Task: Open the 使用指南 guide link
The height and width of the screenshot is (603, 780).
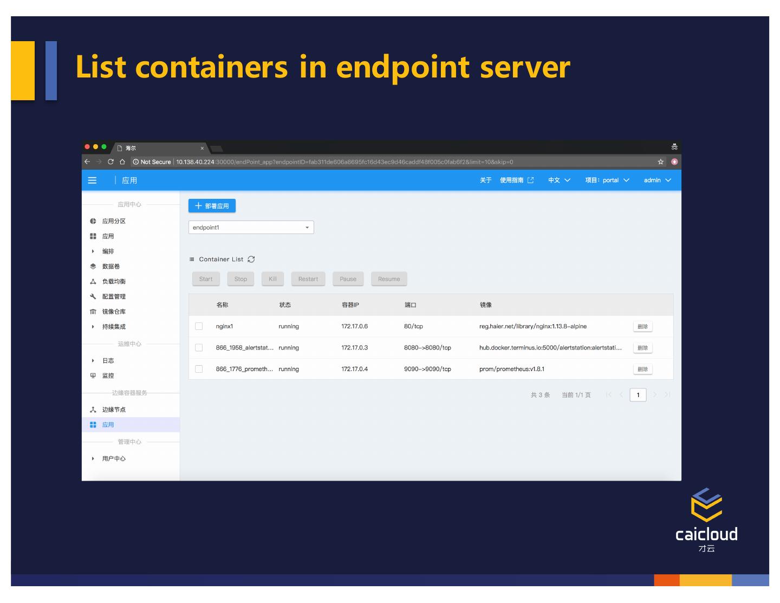Action: click(511, 180)
